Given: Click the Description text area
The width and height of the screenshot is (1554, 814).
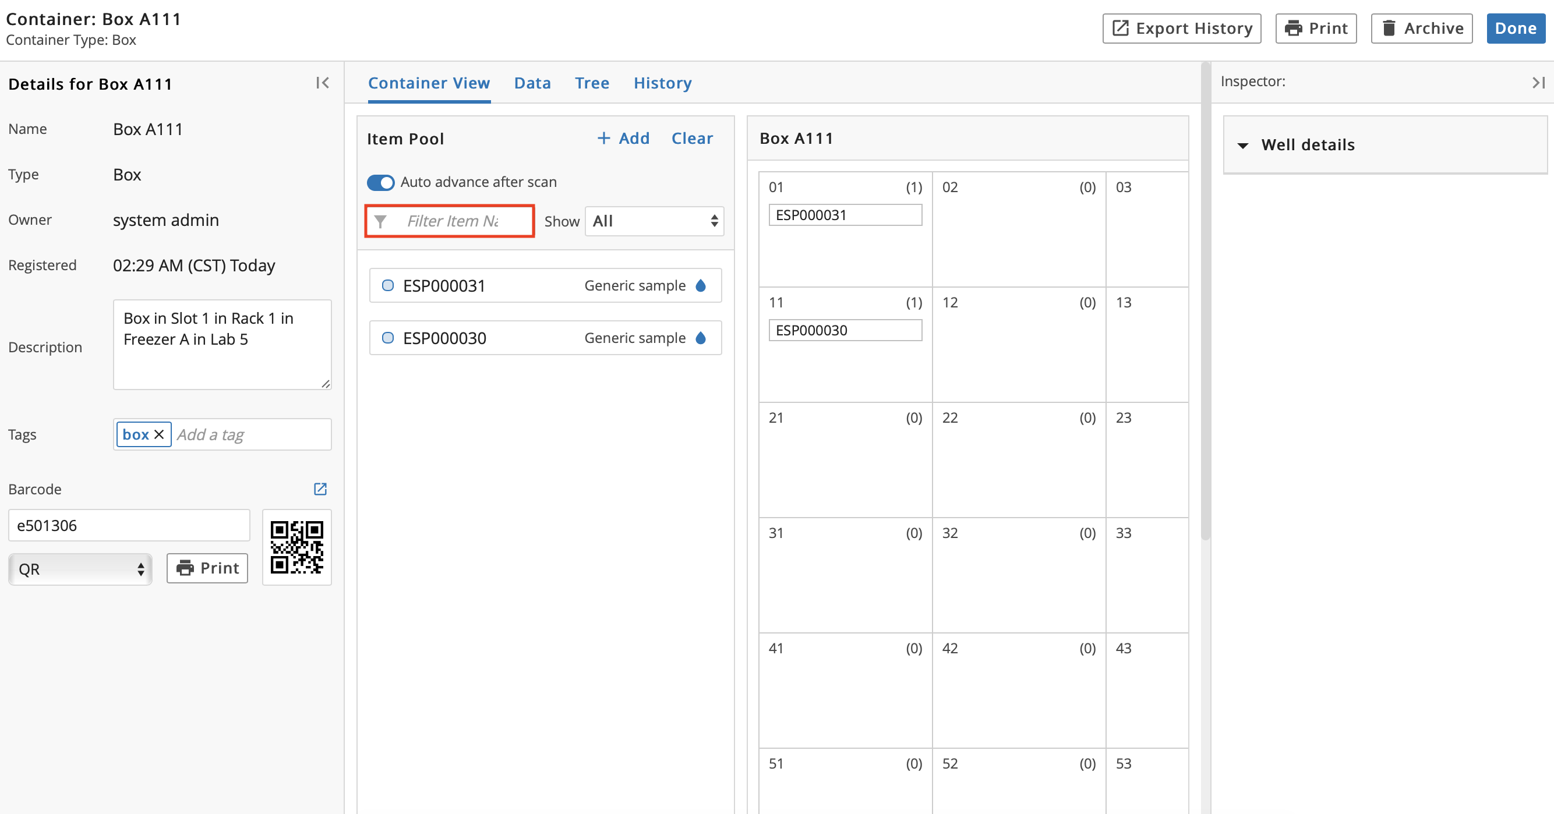Looking at the screenshot, I should (222, 344).
